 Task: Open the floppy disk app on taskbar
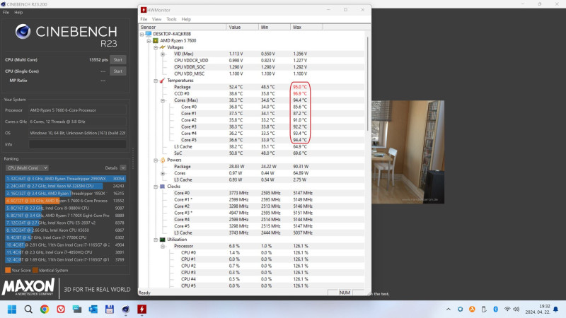click(110, 310)
